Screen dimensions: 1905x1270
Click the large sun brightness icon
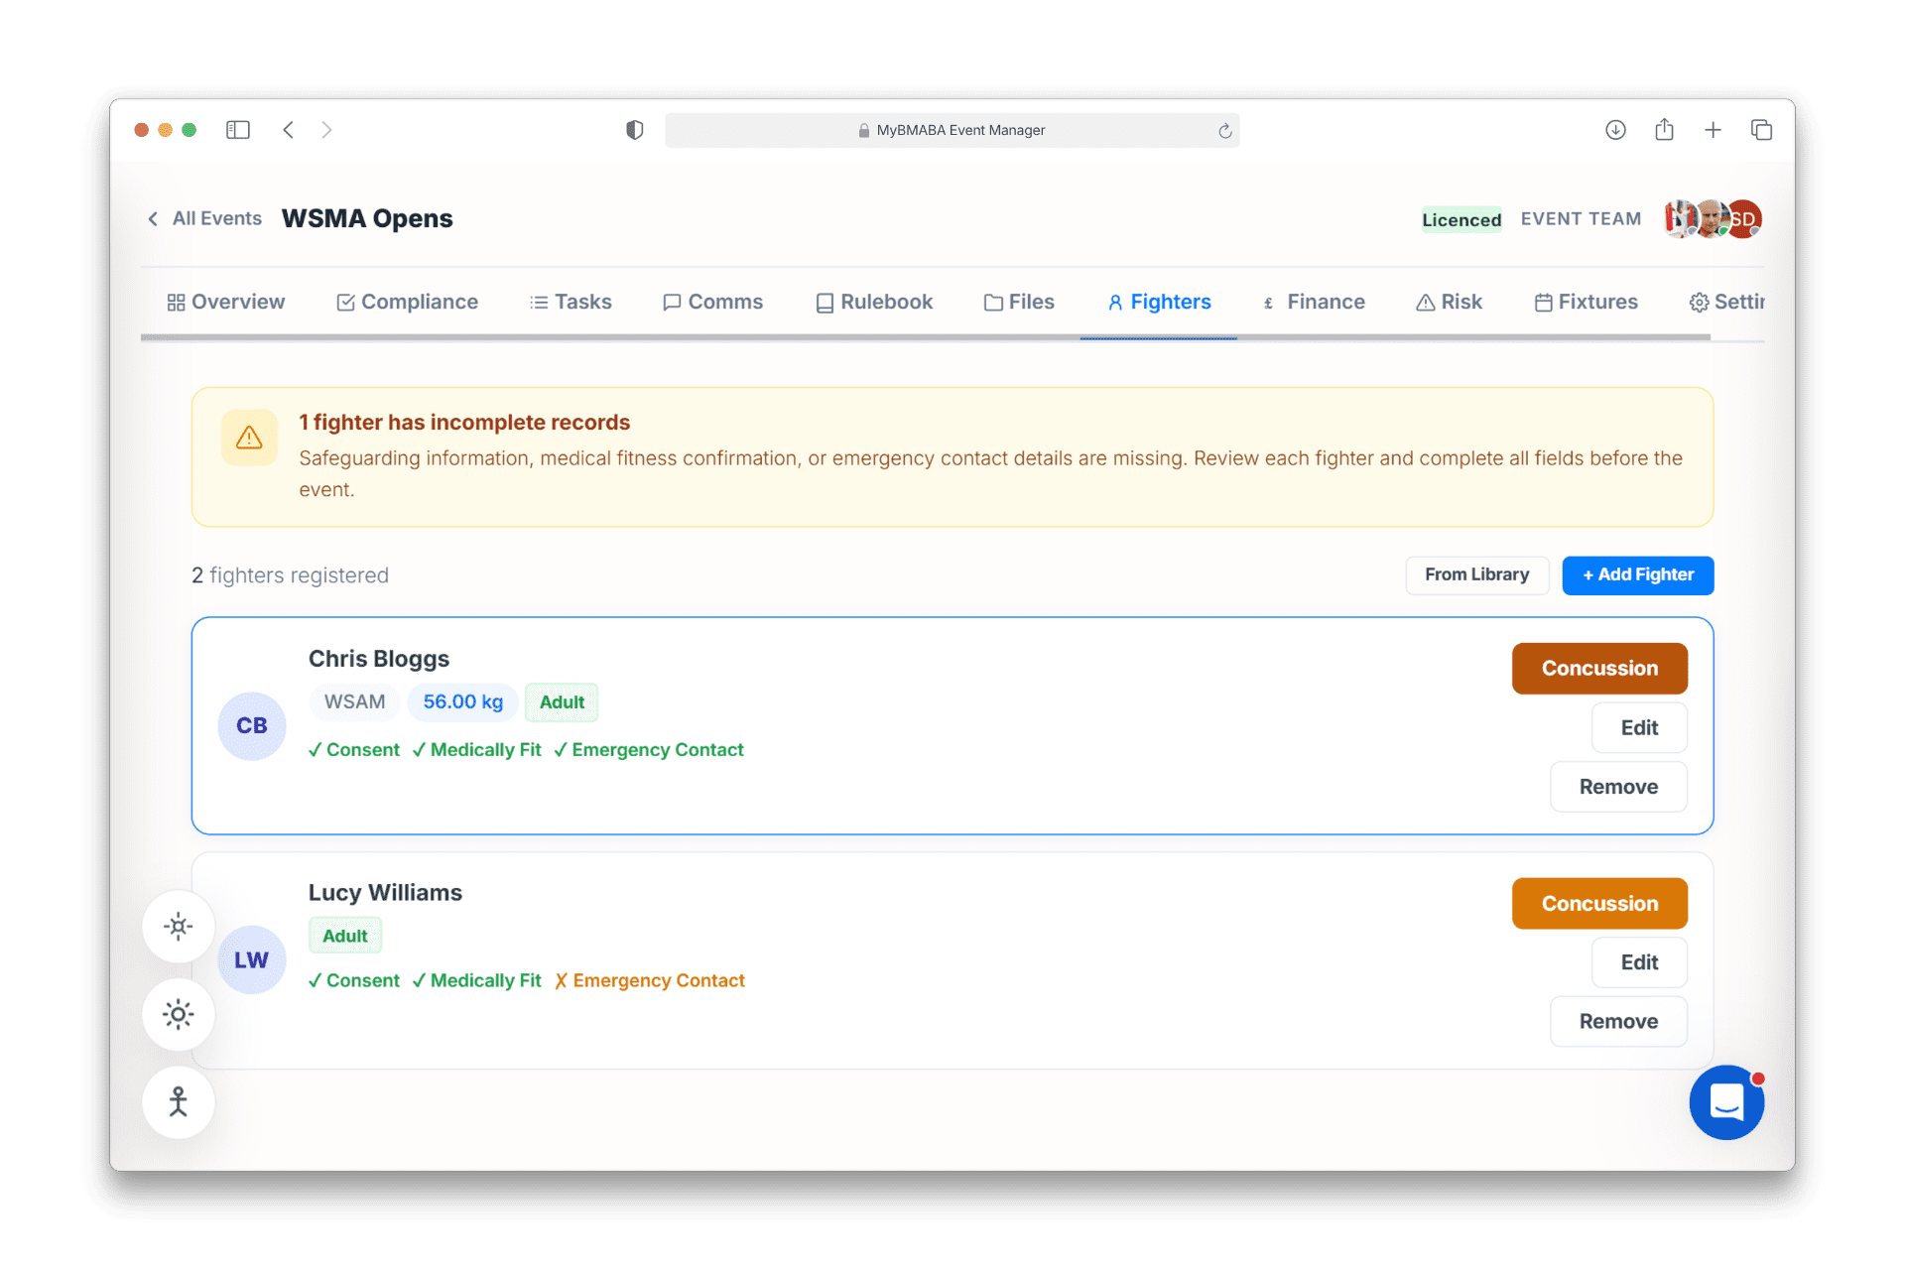[x=179, y=1014]
